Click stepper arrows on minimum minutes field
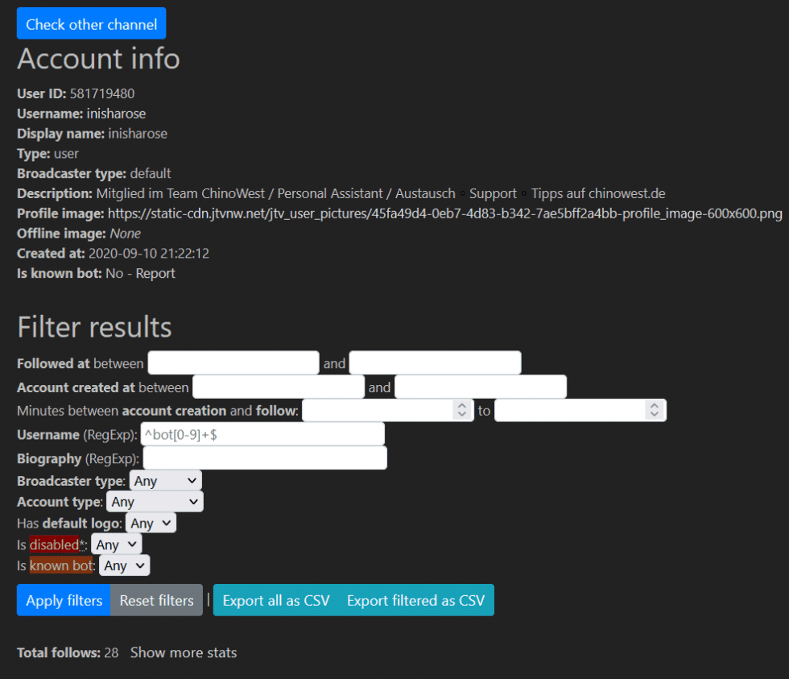 click(x=462, y=411)
